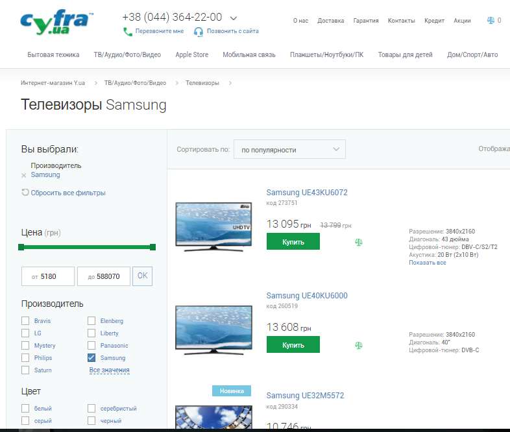
Task: Click ТВ/Аудио/Фото/Видео breadcrumb
Action: pos(135,83)
